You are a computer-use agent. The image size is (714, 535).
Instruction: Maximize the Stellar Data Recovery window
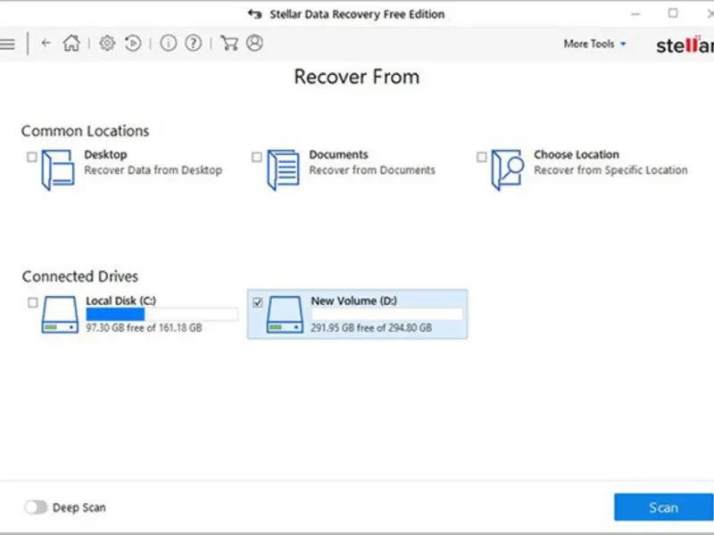(x=673, y=13)
